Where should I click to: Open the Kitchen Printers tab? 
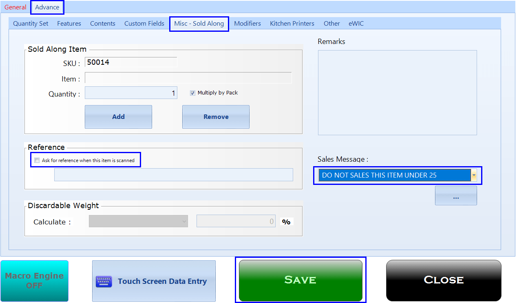point(292,24)
